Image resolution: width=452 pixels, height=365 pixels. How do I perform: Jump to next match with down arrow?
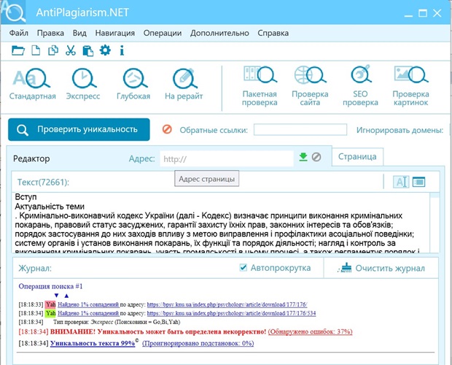(57, 296)
